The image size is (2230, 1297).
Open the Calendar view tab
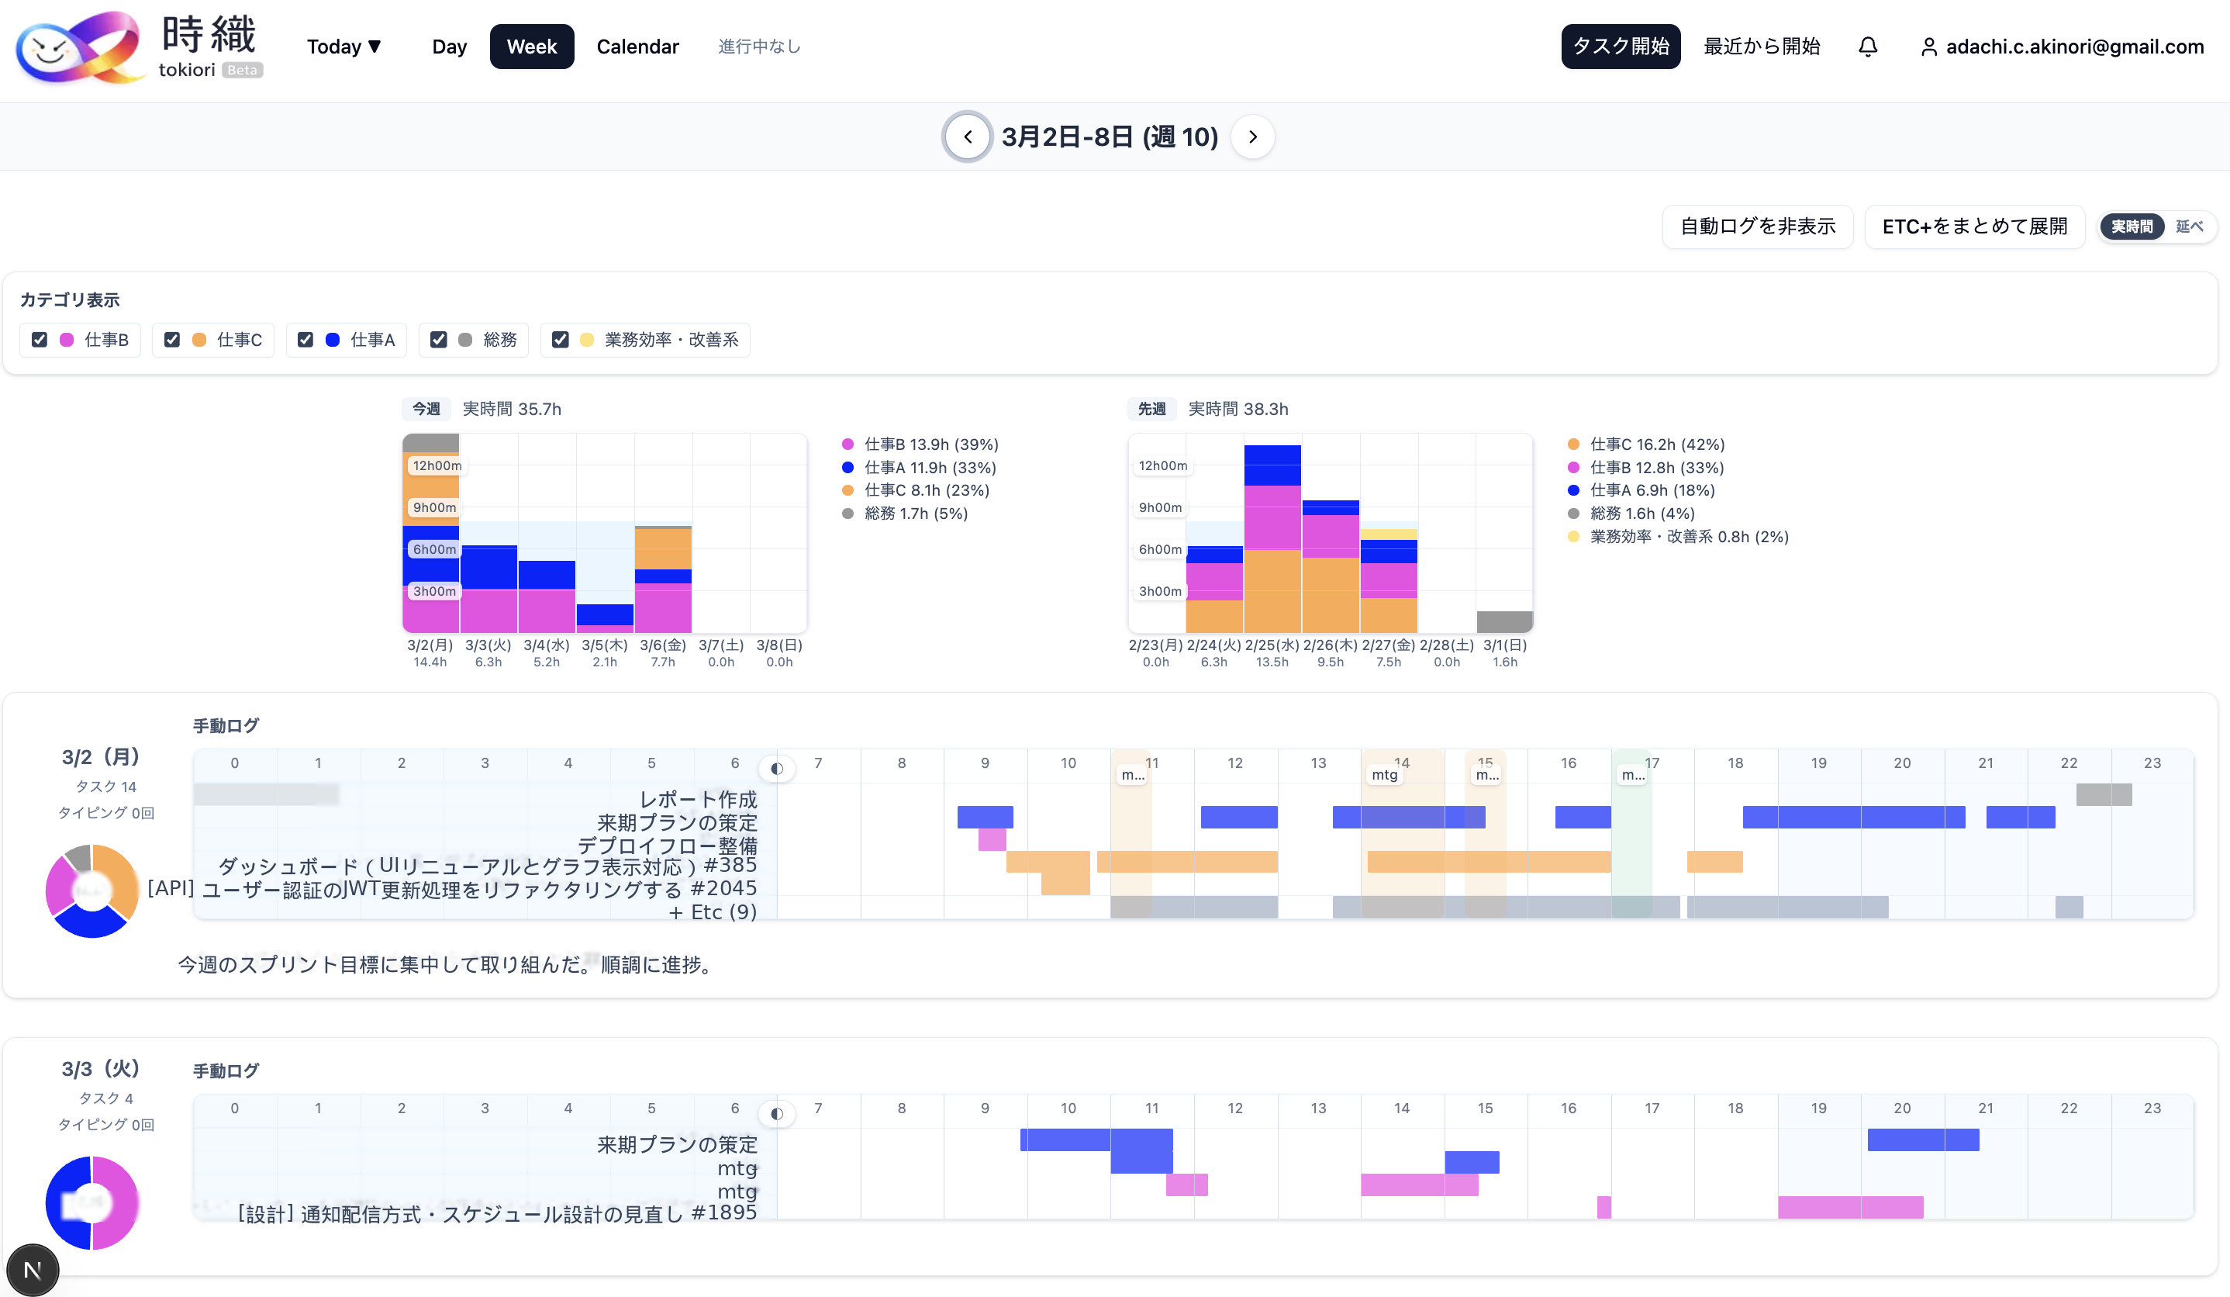tap(637, 47)
